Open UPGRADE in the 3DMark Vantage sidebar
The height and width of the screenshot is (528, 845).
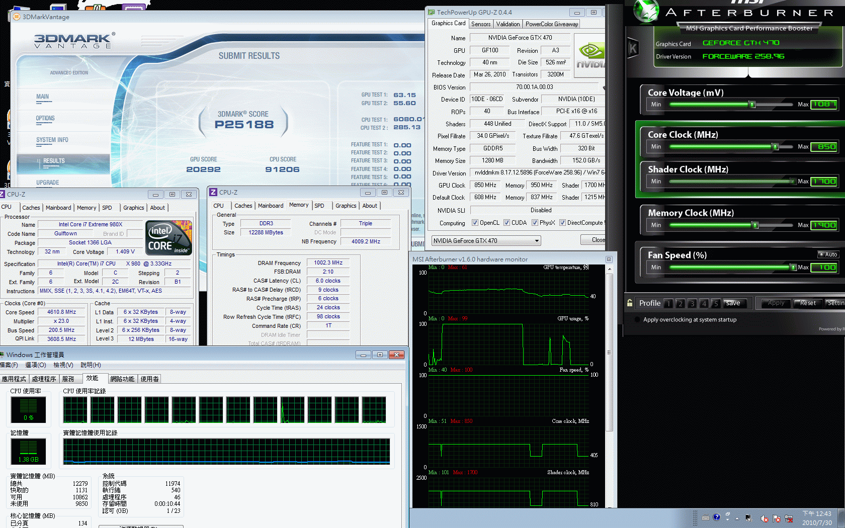coord(47,183)
